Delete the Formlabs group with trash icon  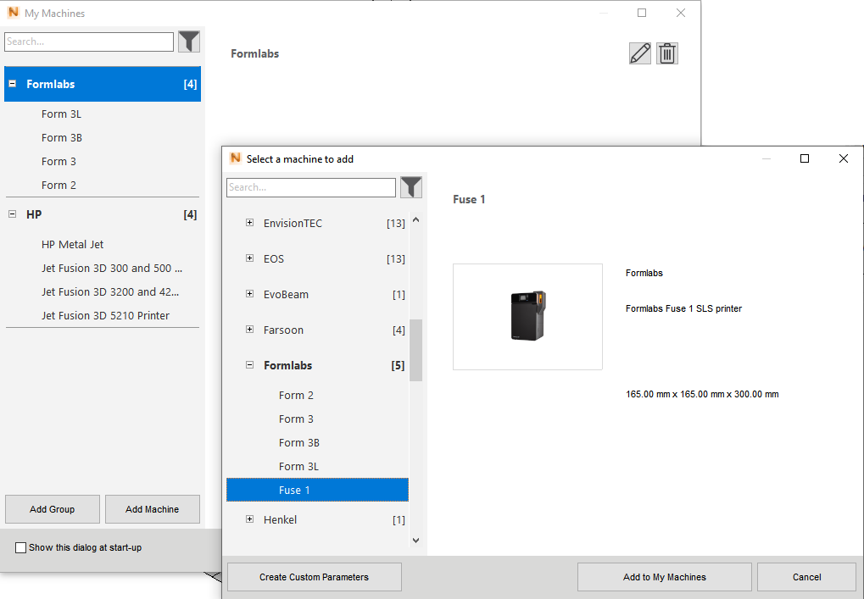click(x=666, y=53)
